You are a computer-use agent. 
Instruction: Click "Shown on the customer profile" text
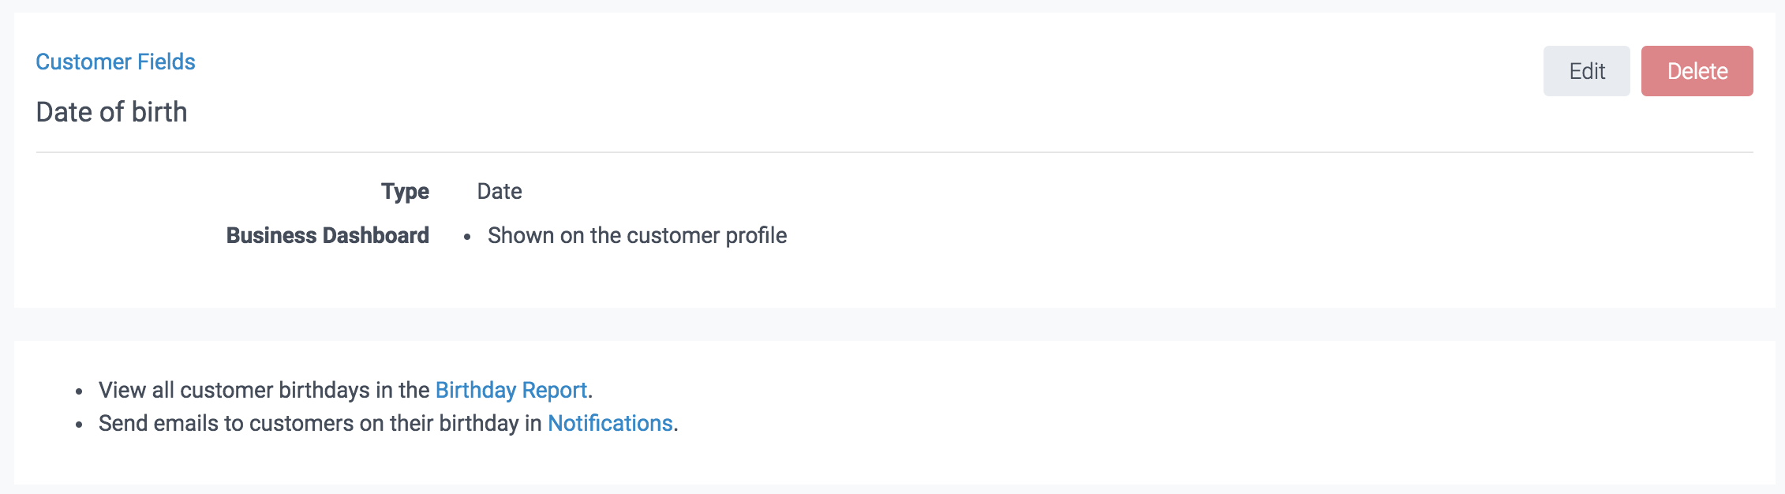coord(637,235)
